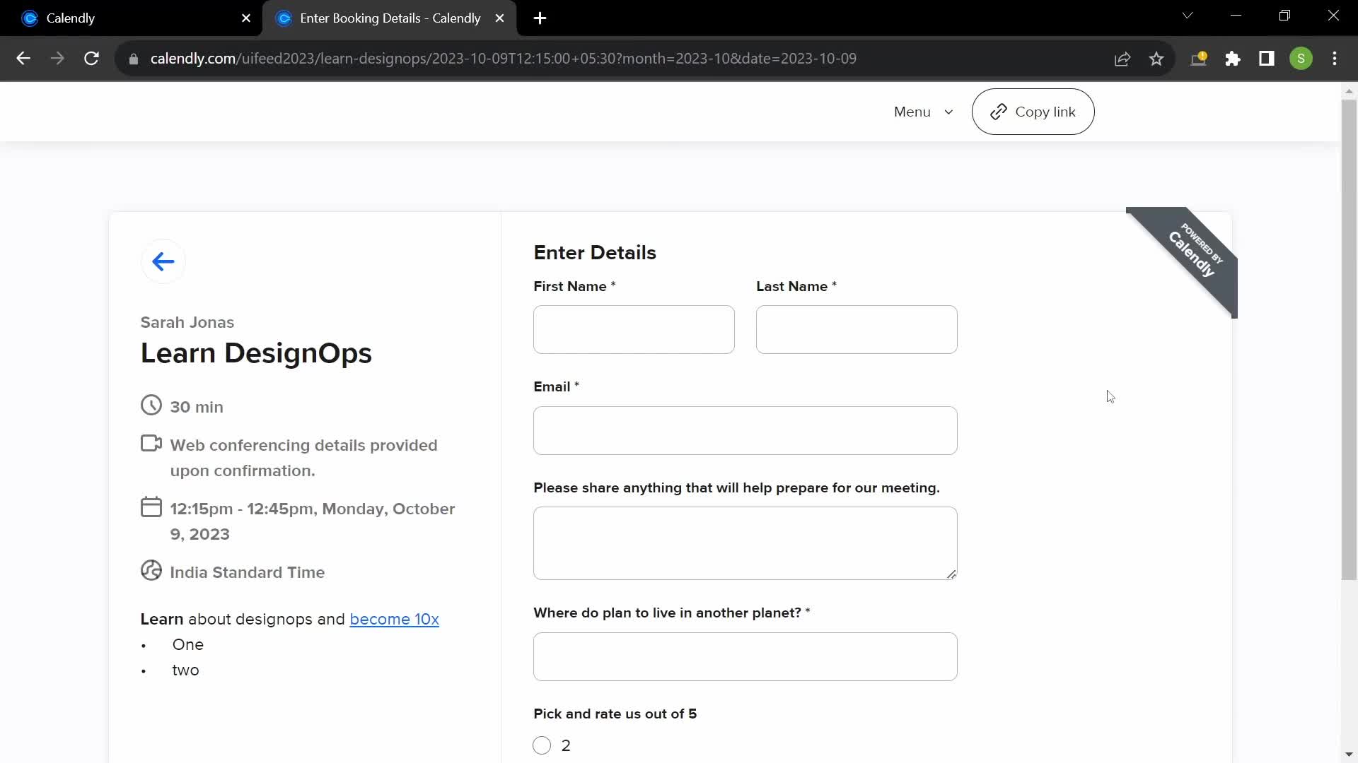1358x763 pixels.
Task: Toggle the browser side panel icon
Action: point(1267,59)
